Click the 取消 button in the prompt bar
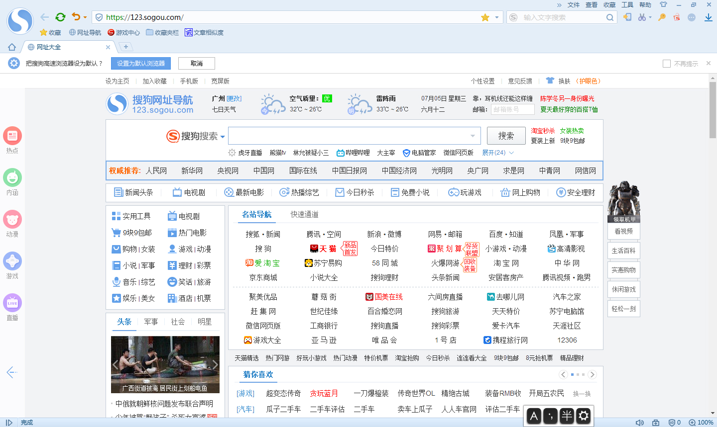 pyautogui.click(x=197, y=64)
